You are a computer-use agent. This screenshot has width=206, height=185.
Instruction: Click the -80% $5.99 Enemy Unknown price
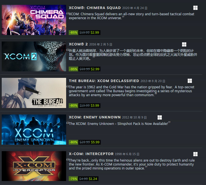[x=85, y=142]
